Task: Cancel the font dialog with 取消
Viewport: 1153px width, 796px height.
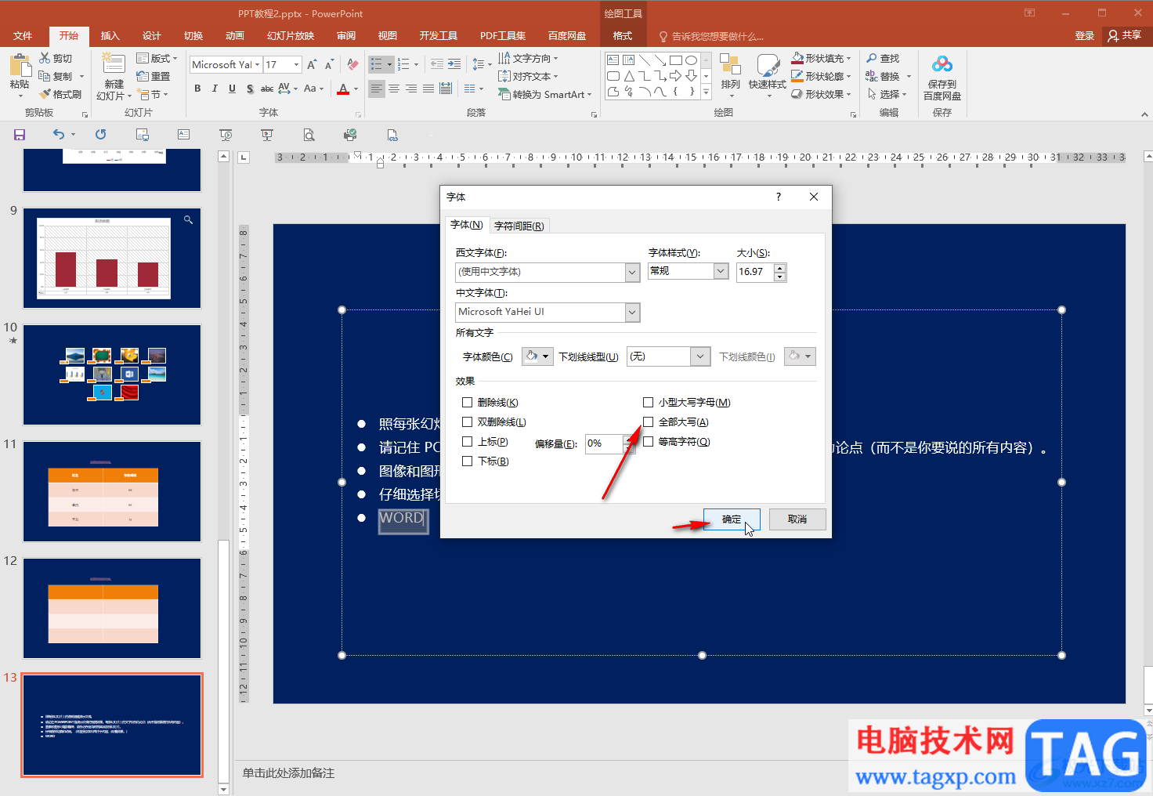Action: [x=797, y=519]
